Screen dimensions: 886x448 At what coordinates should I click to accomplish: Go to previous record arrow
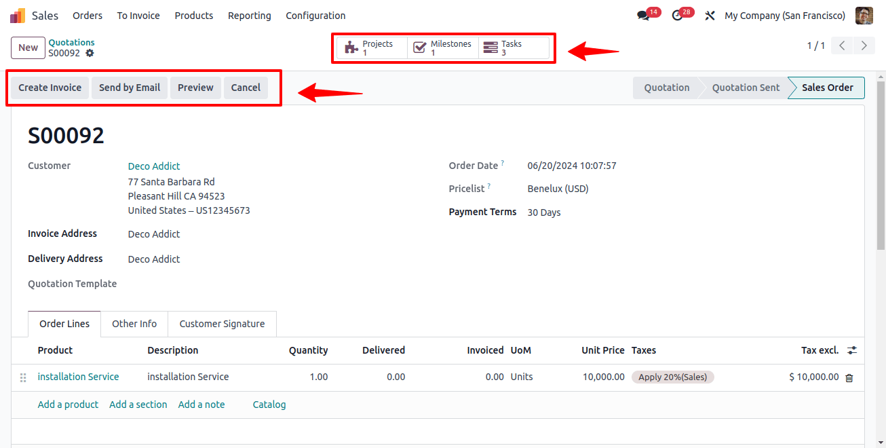click(842, 45)
